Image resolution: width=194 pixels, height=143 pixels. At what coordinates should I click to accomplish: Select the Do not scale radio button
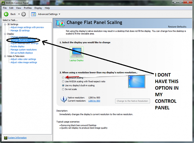coord(63,89)
